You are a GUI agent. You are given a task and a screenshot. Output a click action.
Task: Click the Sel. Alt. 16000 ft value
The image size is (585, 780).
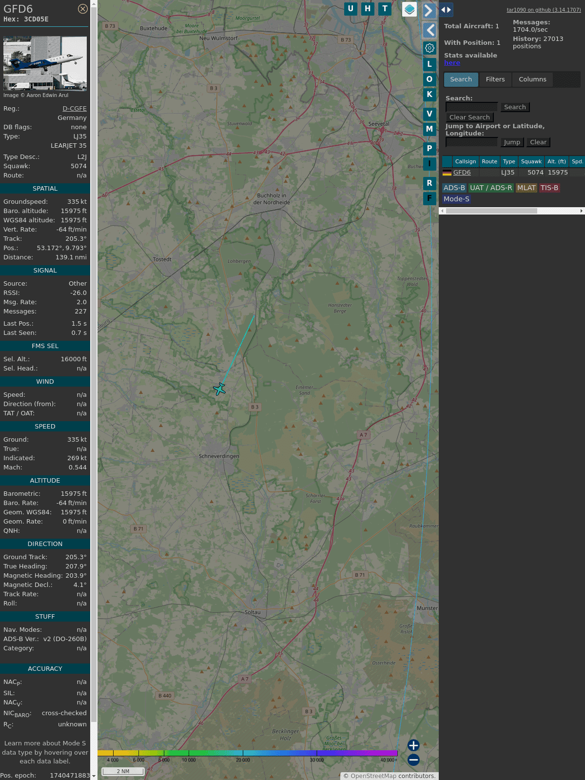click(x=74, y=359)
